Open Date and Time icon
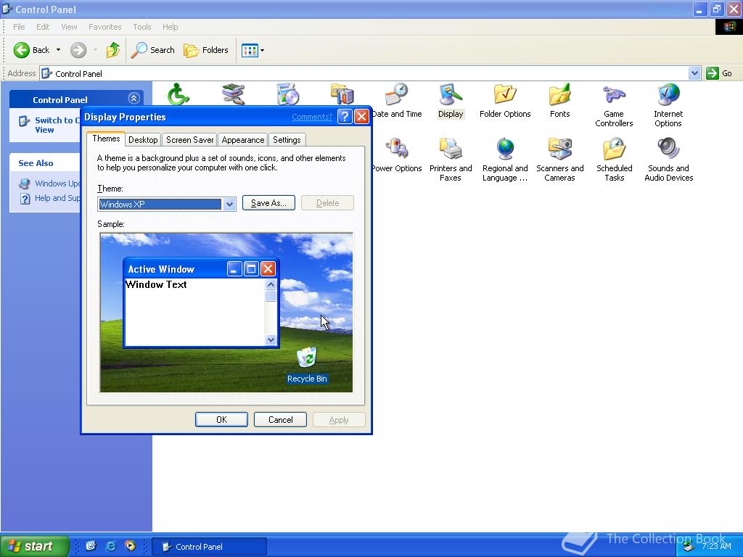The height and width of the screenshot is (557, 743). pos(397,101)
